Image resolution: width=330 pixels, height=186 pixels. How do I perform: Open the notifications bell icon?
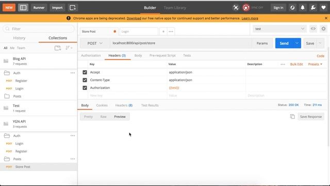pos(303,8)
